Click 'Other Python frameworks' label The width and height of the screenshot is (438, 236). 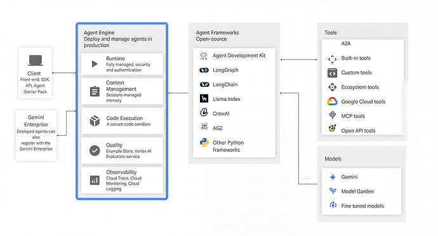(x=229, y=146)
